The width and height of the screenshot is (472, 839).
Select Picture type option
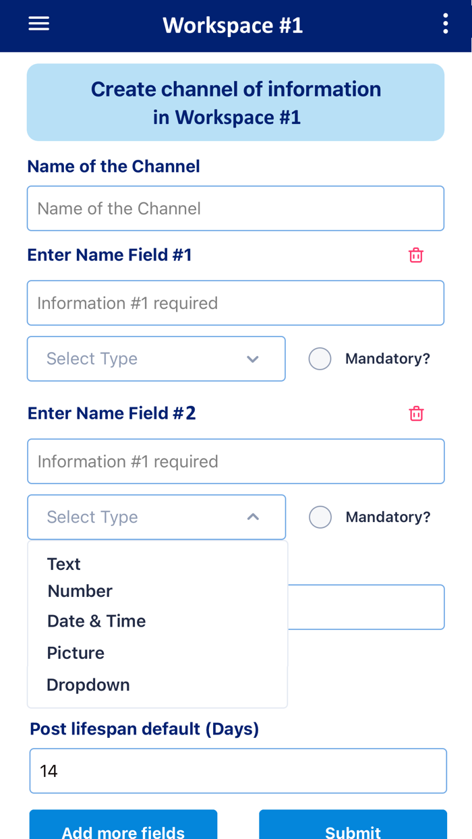click(76, 653)
